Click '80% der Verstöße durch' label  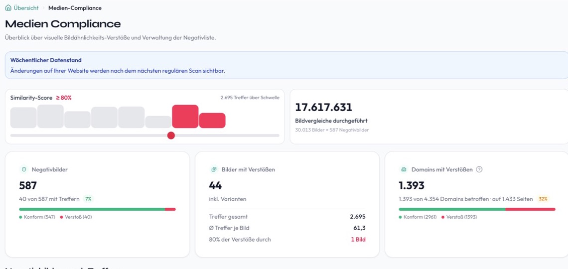(x=240, y=239)
